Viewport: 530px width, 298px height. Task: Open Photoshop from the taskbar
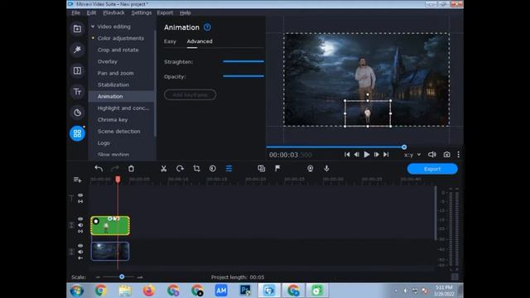(245, 291)
